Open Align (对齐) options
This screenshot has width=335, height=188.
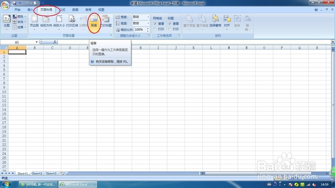227,22
